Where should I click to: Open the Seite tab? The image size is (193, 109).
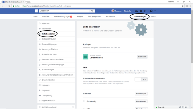click(35, 17)
